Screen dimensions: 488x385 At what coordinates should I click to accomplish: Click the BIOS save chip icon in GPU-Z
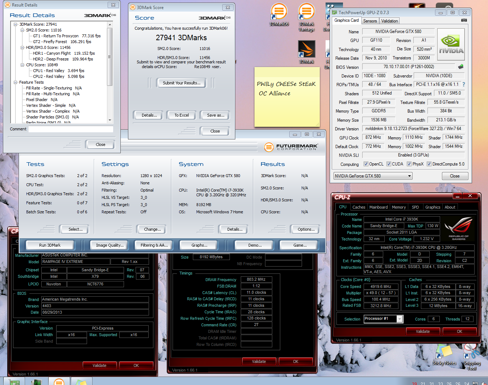(x=460, y=67)
